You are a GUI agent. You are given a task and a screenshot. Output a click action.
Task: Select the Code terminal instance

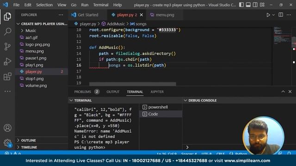click(160, 114)
